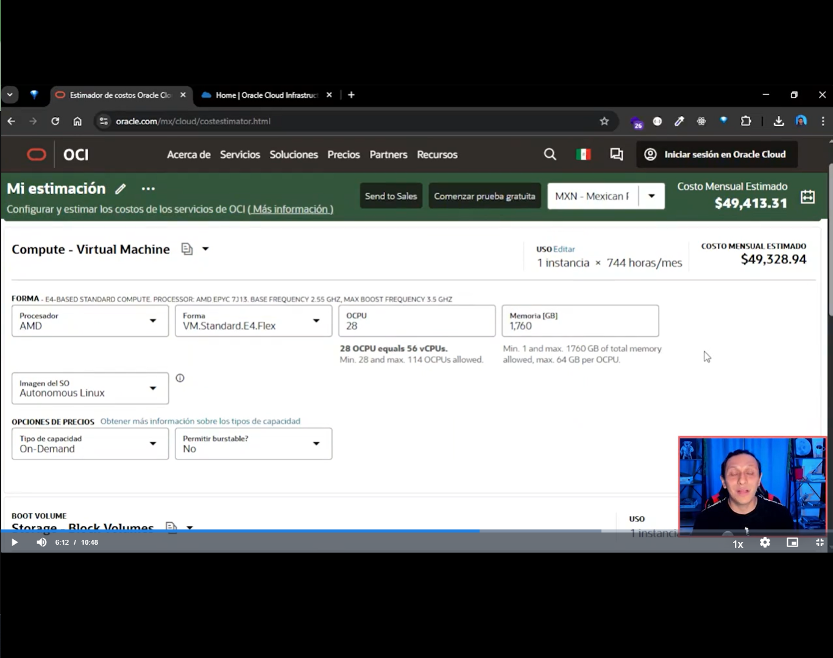This screenshot has height=658, width=833.
Task: Open the Partners menu
Action: pos(388,155)
